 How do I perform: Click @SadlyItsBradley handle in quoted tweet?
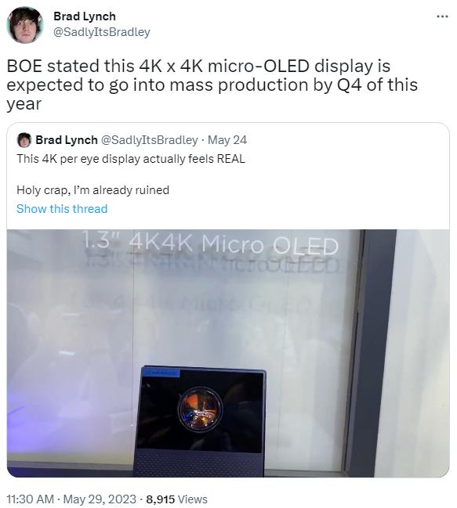point(149,140)
